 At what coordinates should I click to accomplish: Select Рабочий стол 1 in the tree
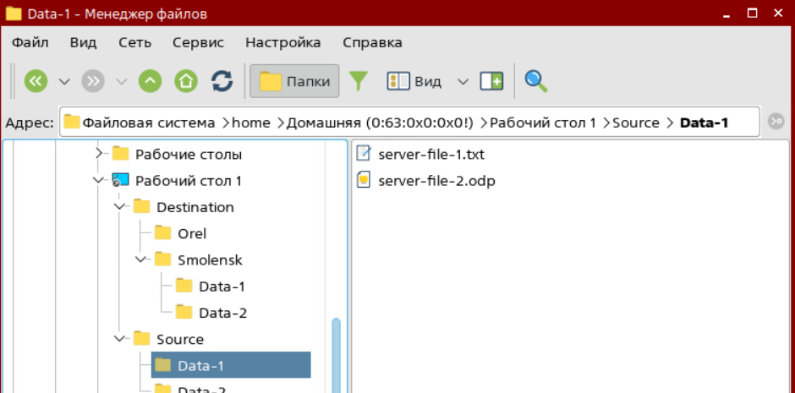coord(188,181)
